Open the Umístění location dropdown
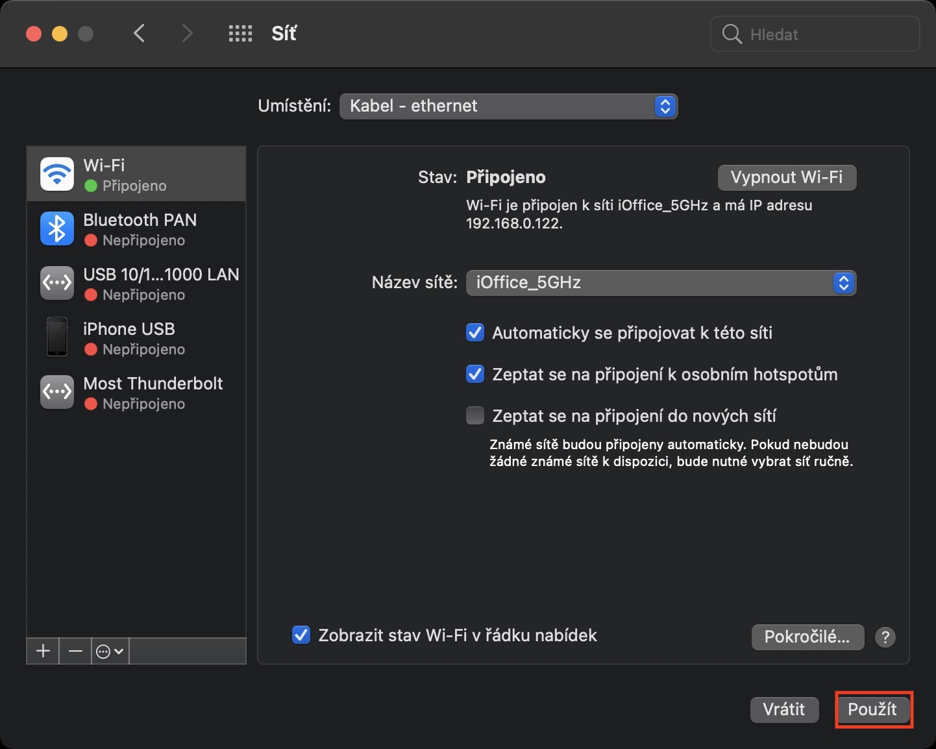Viewport: 936px width, 749px height. pos(508,106)
